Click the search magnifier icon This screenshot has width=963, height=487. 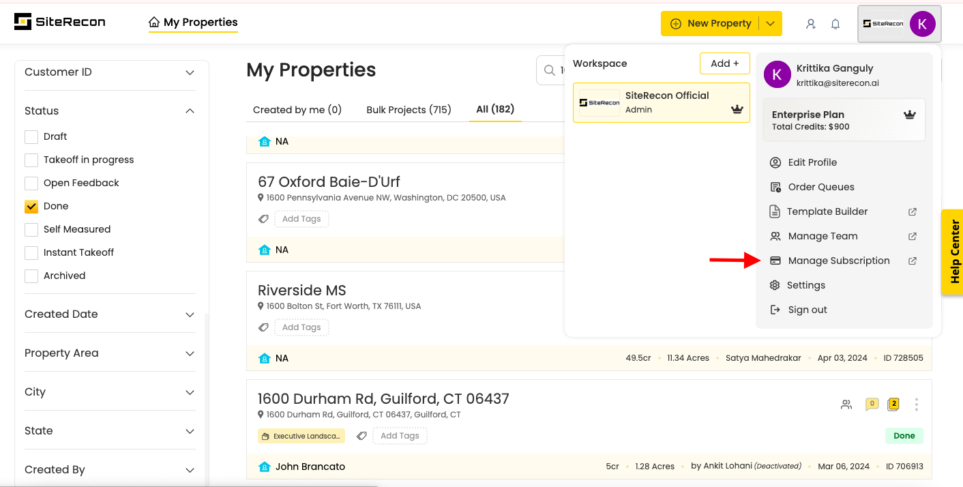550,70
